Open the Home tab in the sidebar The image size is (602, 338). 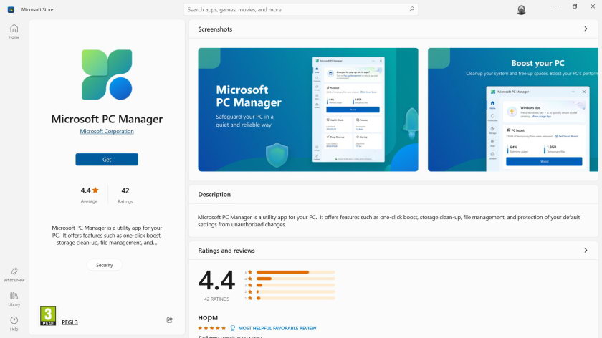coord(14,32)
